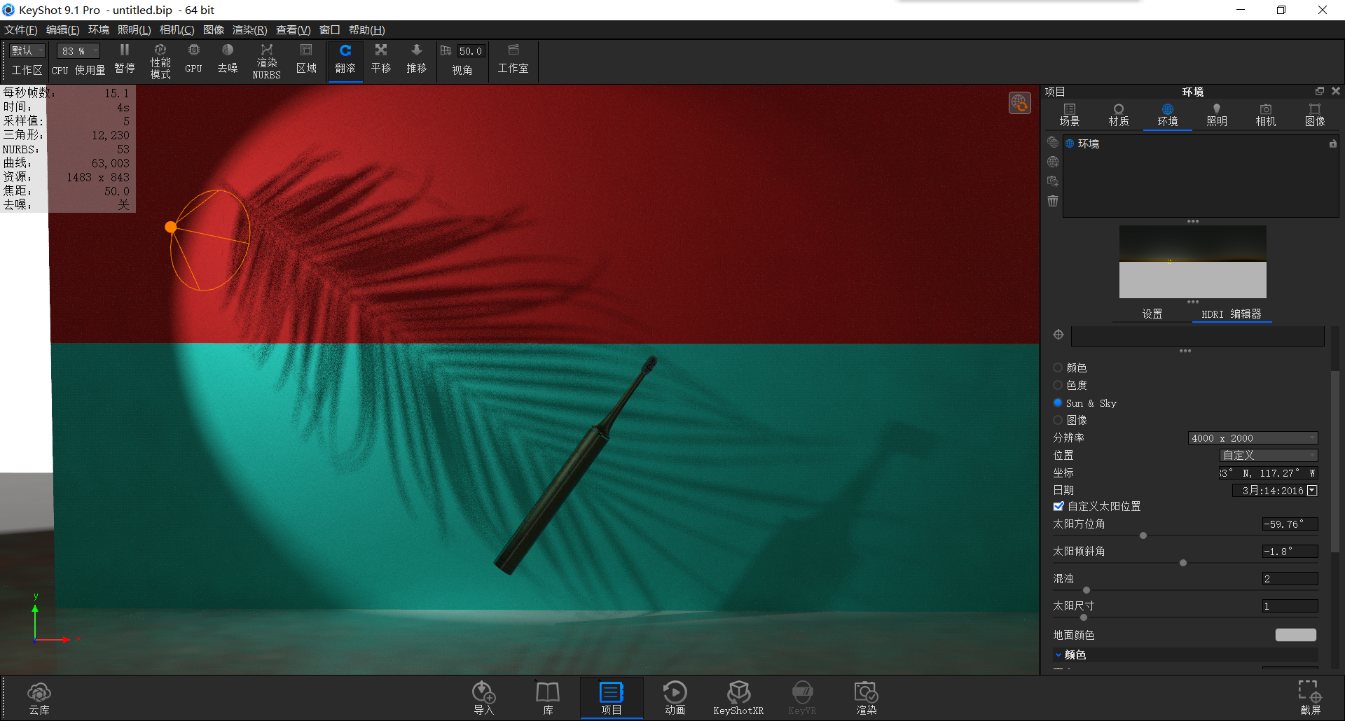The width and height of the screenshot is (1345, 721).
Task: Switch to the 推移 (Dolly) tool
Action: 417,59
